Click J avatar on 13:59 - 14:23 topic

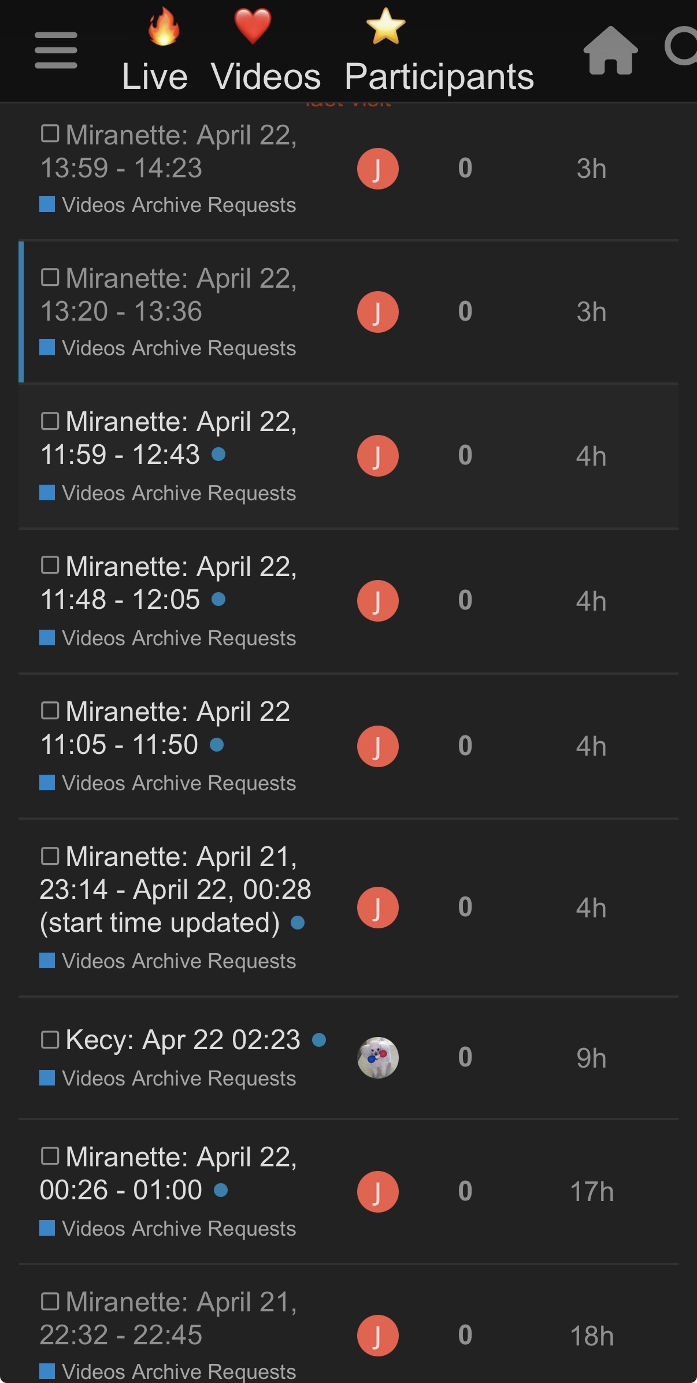[x=377, y=169]
